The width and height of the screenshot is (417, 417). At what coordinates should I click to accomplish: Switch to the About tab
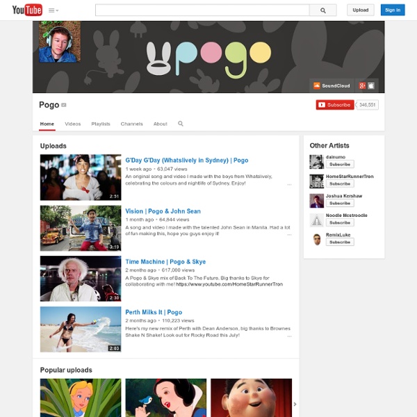161,124
